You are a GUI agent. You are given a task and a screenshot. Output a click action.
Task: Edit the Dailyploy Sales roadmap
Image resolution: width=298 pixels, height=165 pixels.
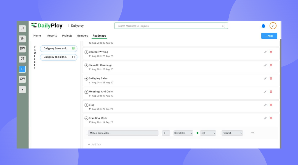pos(265,78)
